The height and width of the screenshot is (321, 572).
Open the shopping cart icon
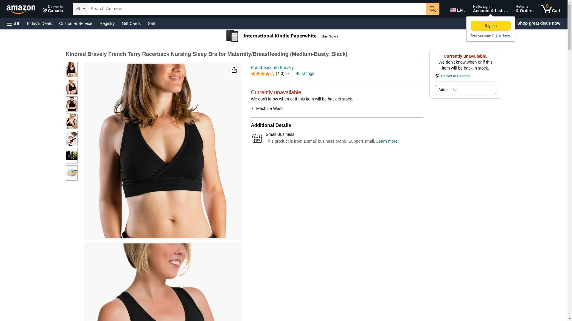tap(550, 9)
